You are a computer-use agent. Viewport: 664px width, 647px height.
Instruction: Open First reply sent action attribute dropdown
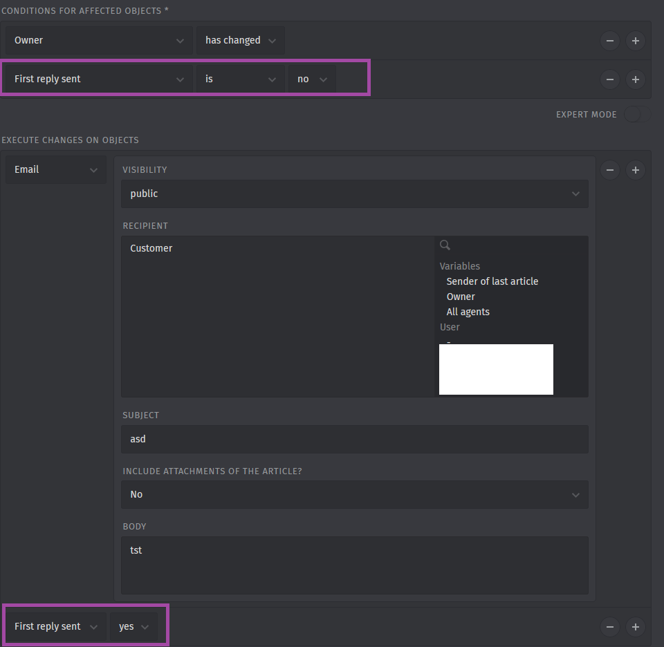point(56,627)
